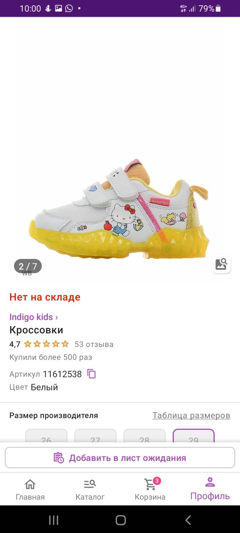Tap Добавить в лист ожидания button
Image resolution: width=240 pixels, height=533 pixels.
pos(120,458)
